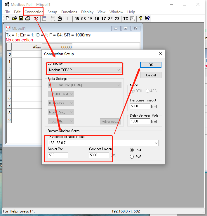
Task: Open the Display menu
Action: tap(87, 12)
